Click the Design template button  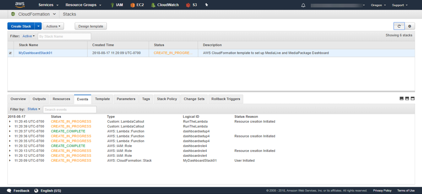[91, 26]
